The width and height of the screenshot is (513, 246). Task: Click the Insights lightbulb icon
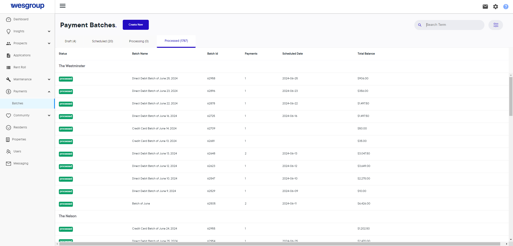point(9,32)
